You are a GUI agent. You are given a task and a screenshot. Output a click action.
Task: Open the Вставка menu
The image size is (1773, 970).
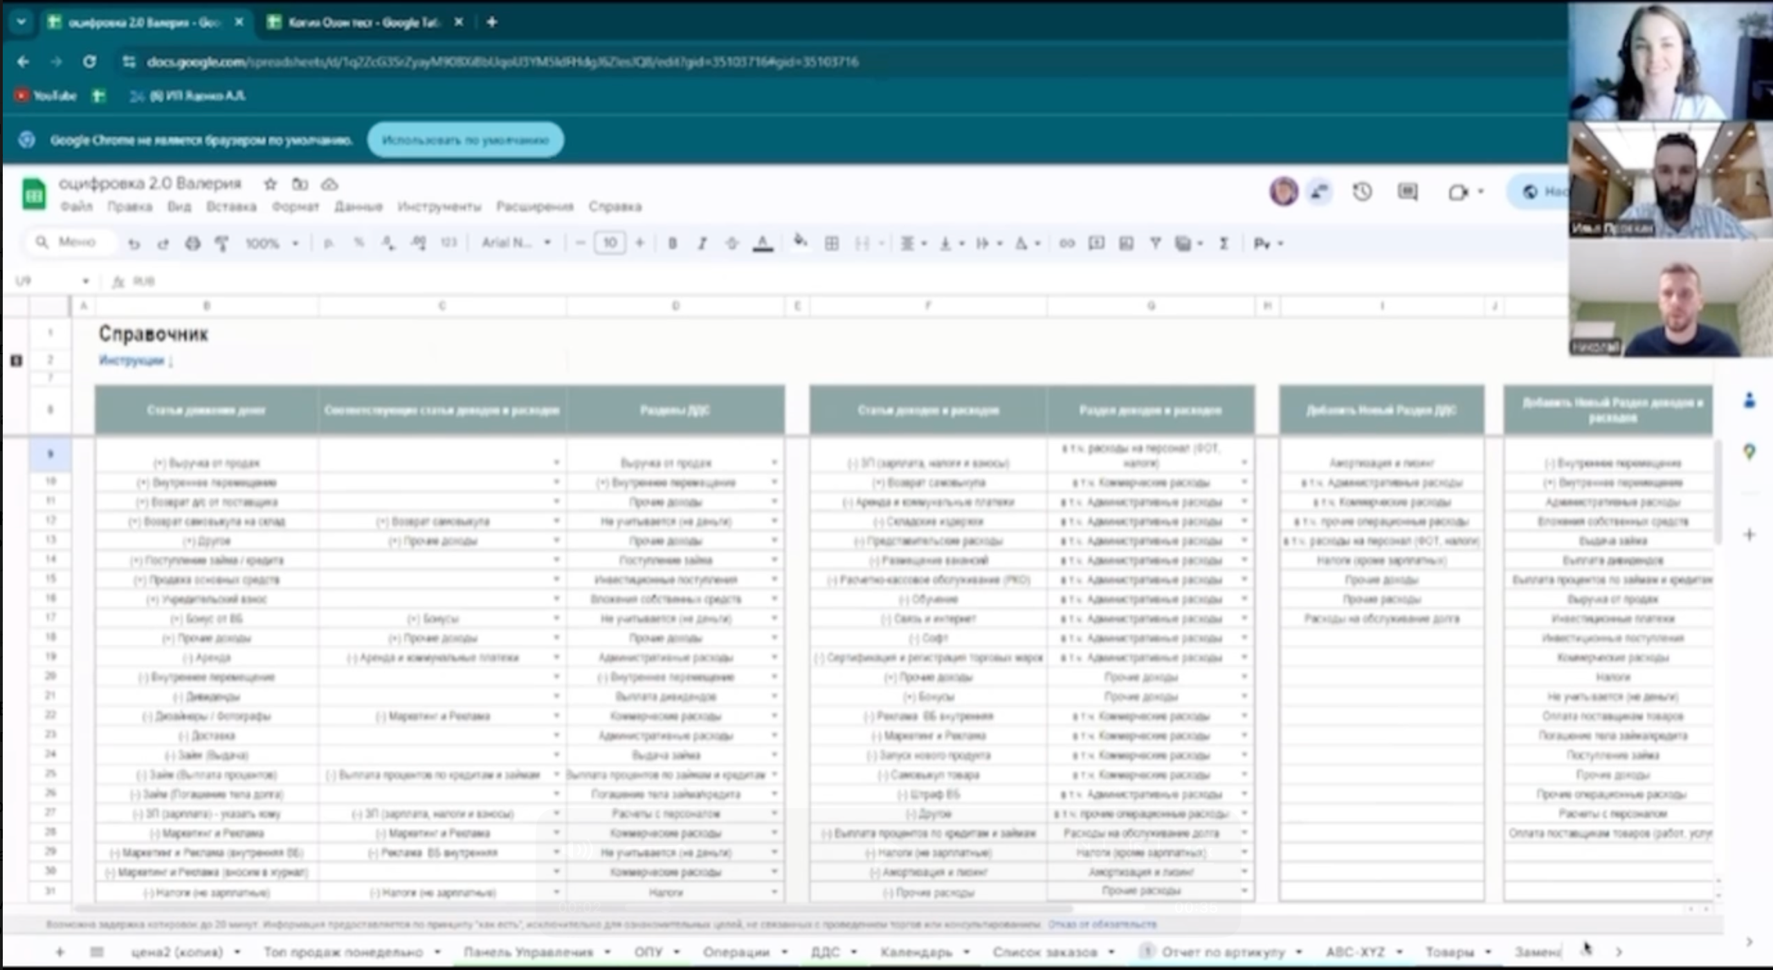(x=231, y=207)
